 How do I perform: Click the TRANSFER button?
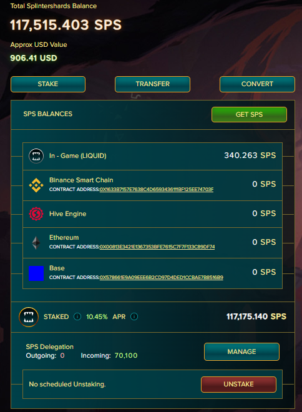click(x=153, y=84)
